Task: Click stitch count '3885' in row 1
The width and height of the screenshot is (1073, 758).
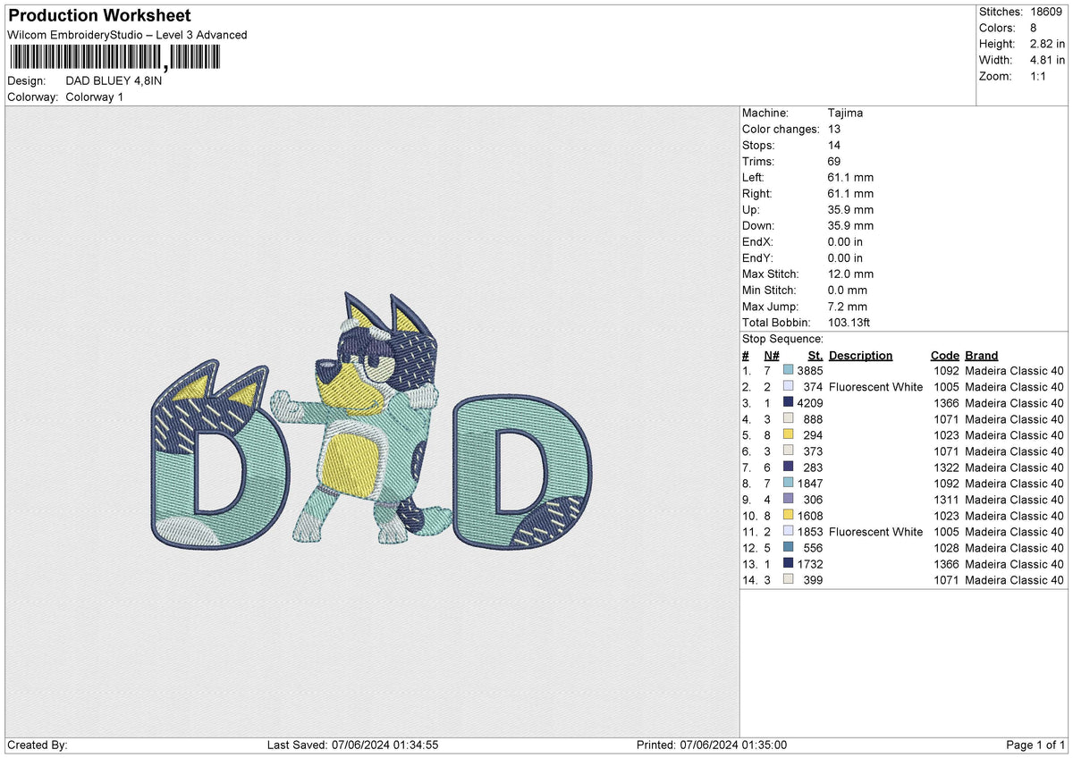Action: (810, 370)
